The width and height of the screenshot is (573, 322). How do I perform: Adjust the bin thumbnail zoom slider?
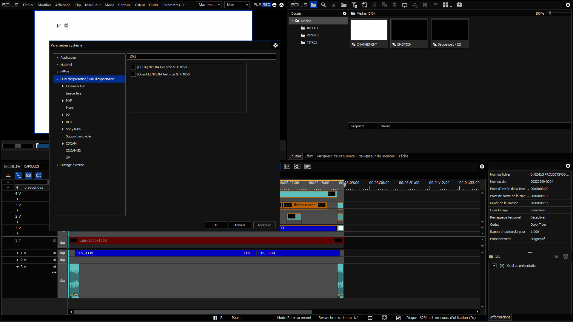coord(550,13)
